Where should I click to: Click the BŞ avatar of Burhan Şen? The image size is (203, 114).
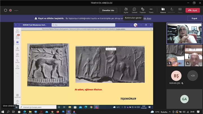click(x=176, y=76)
